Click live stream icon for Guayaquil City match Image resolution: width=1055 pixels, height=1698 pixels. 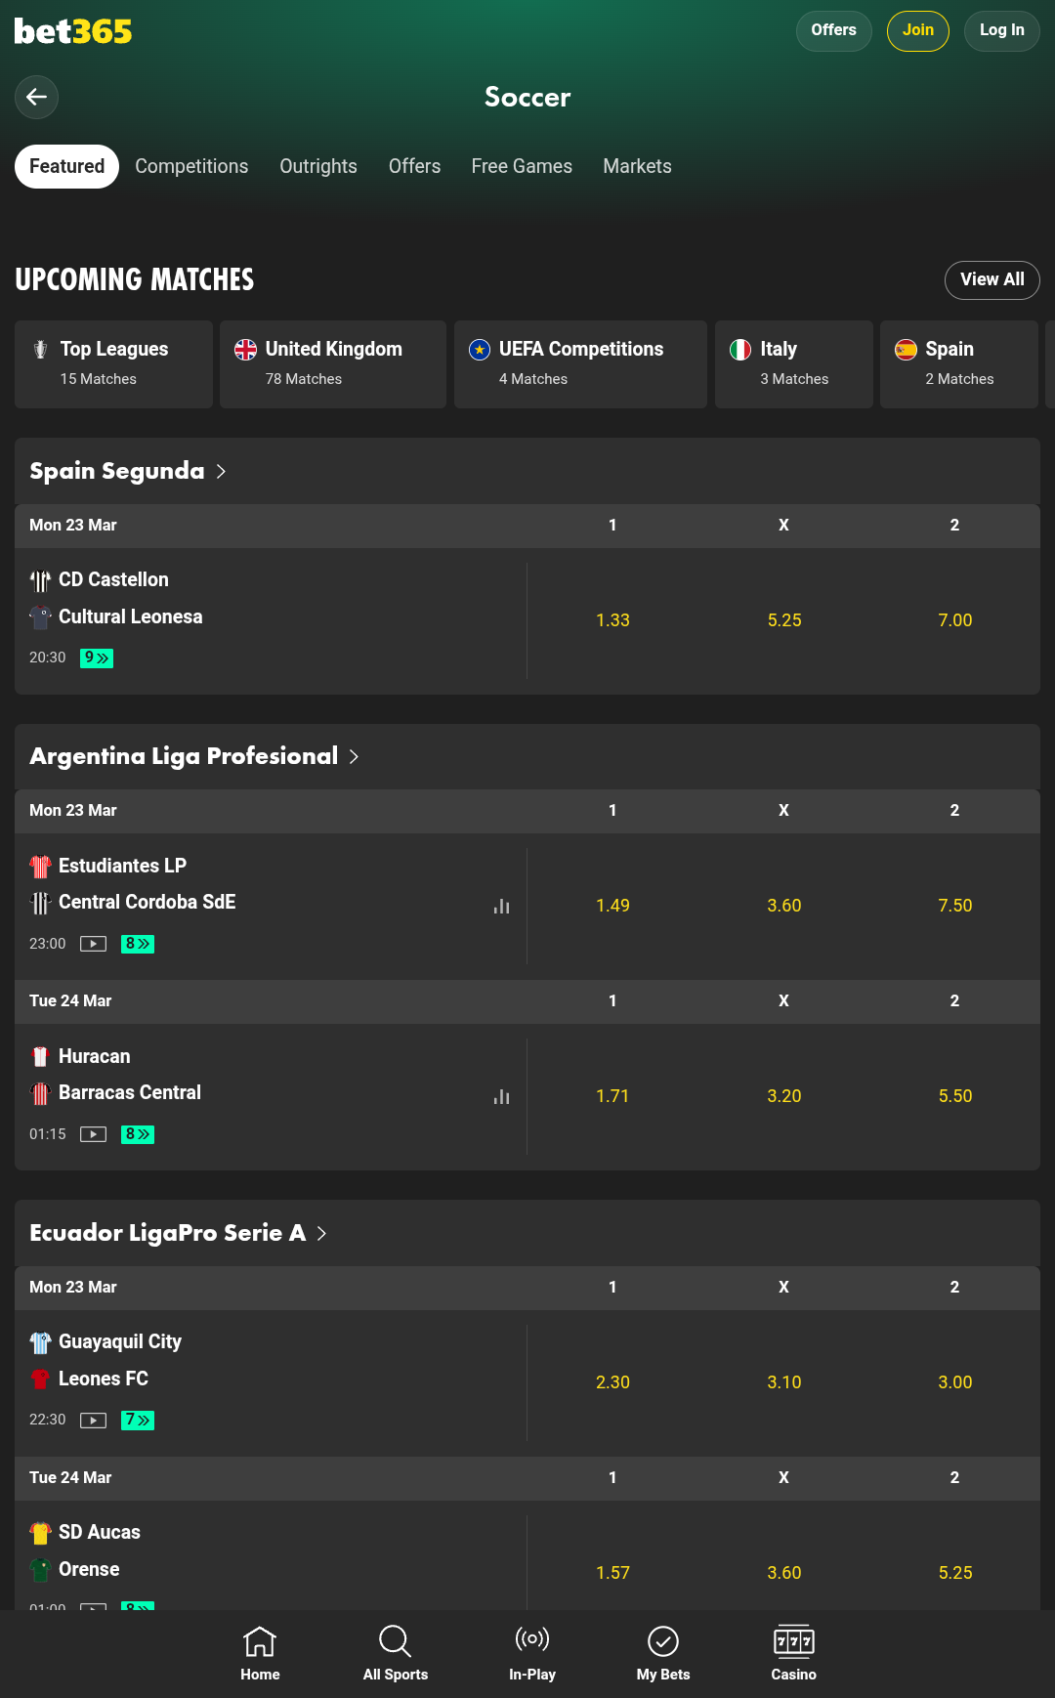[93, 1421]
